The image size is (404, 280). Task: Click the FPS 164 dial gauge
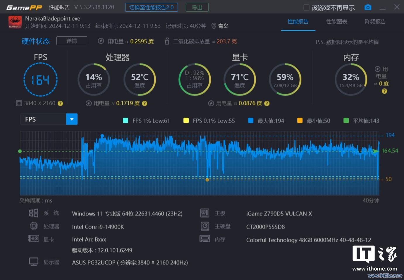click(x=40, y=80)
